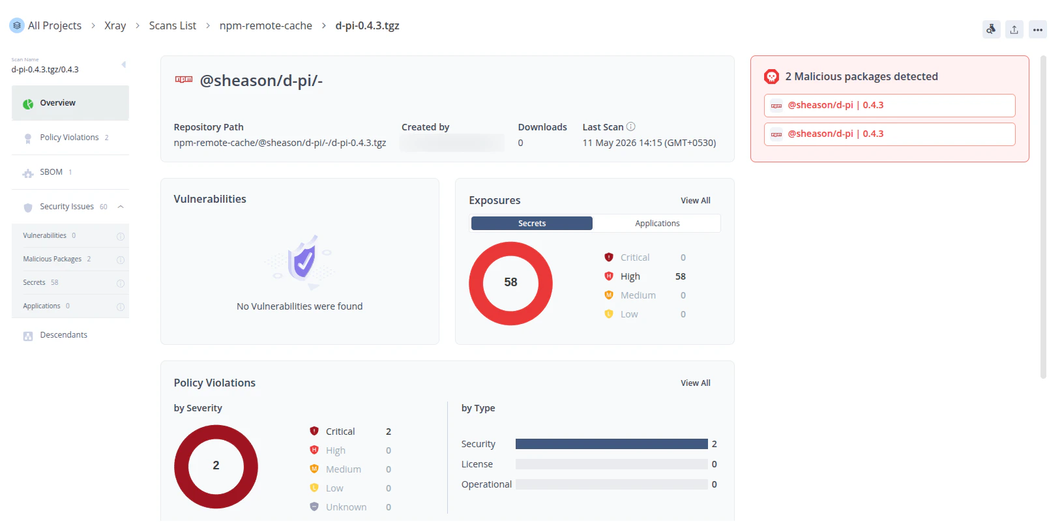Click the Low exposures legend shield
1062x528 pixels.
[x=609, y=314]
